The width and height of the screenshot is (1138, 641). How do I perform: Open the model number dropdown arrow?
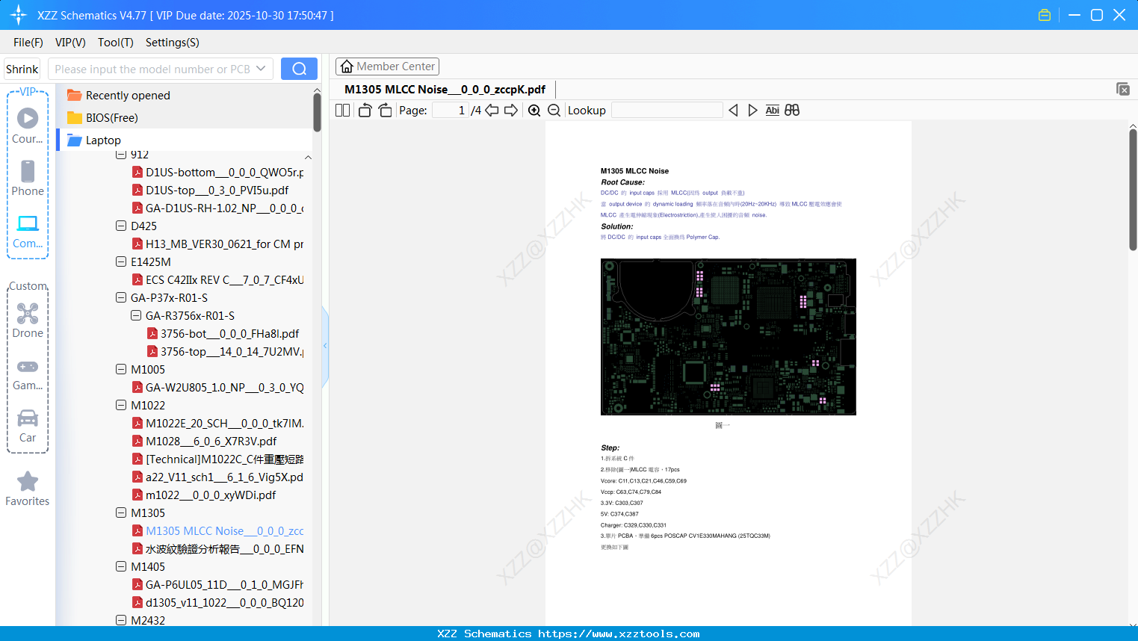(261, 69)
